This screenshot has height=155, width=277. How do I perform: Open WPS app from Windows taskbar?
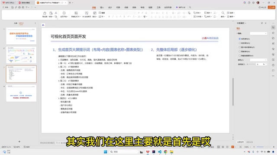148,152
